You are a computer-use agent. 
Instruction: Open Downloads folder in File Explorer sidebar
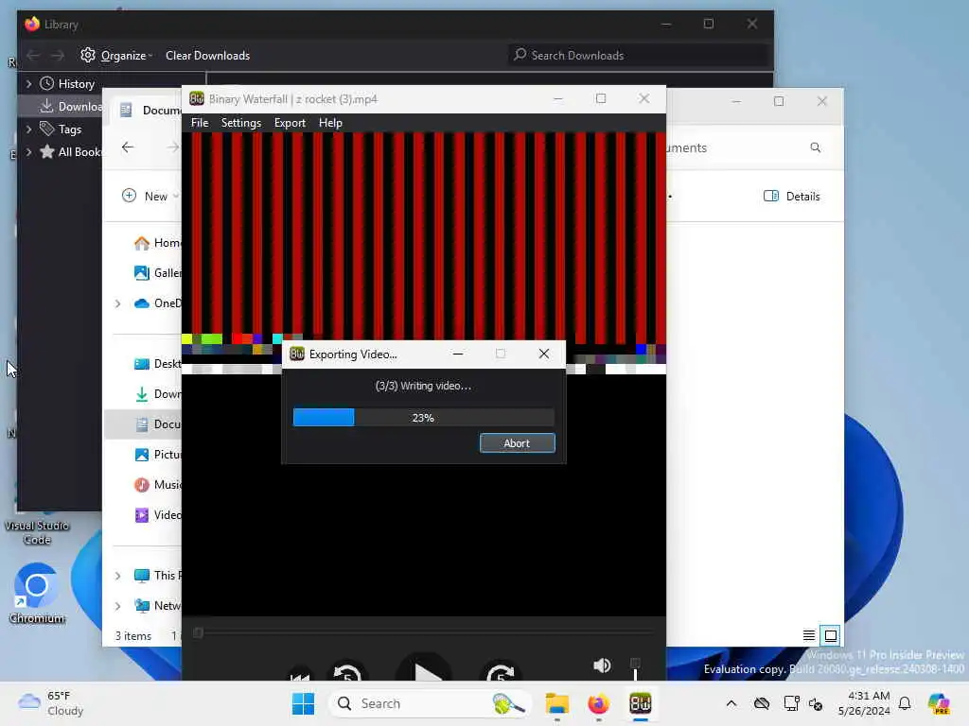158,394
